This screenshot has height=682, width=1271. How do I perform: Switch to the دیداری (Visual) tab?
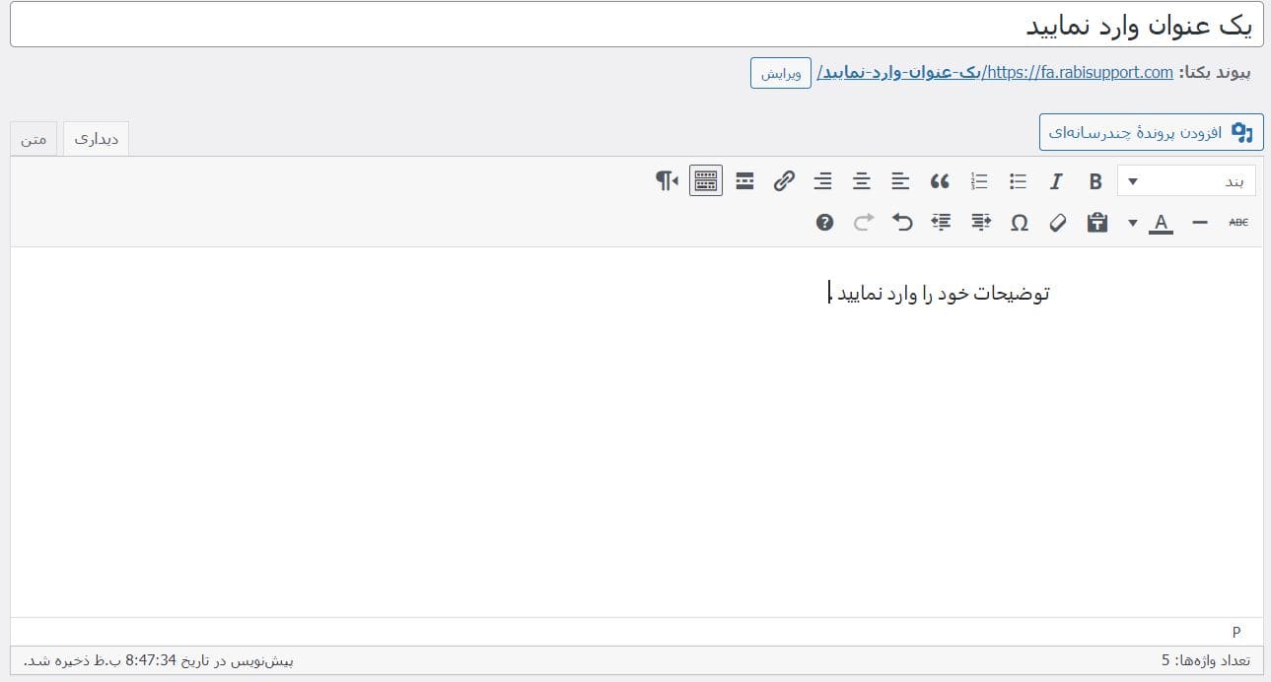click(97, 139)
